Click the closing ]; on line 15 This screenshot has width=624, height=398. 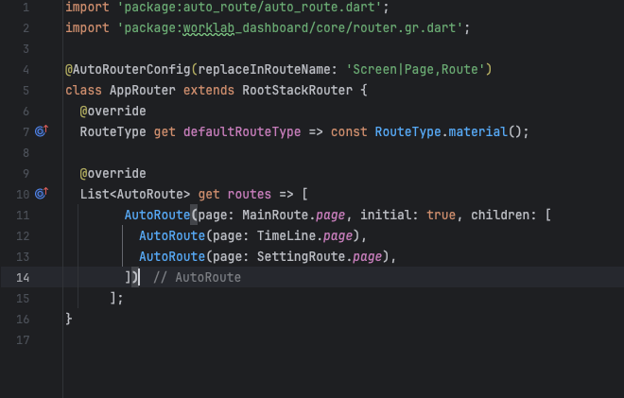tap(116, 298)
